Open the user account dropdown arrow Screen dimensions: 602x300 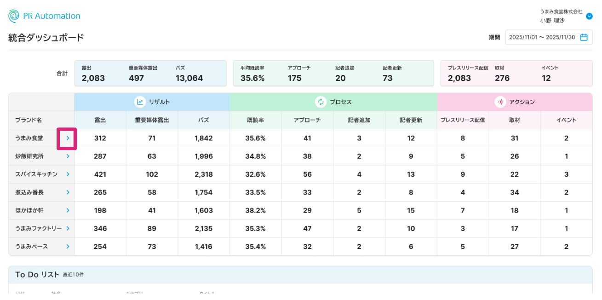589,17
